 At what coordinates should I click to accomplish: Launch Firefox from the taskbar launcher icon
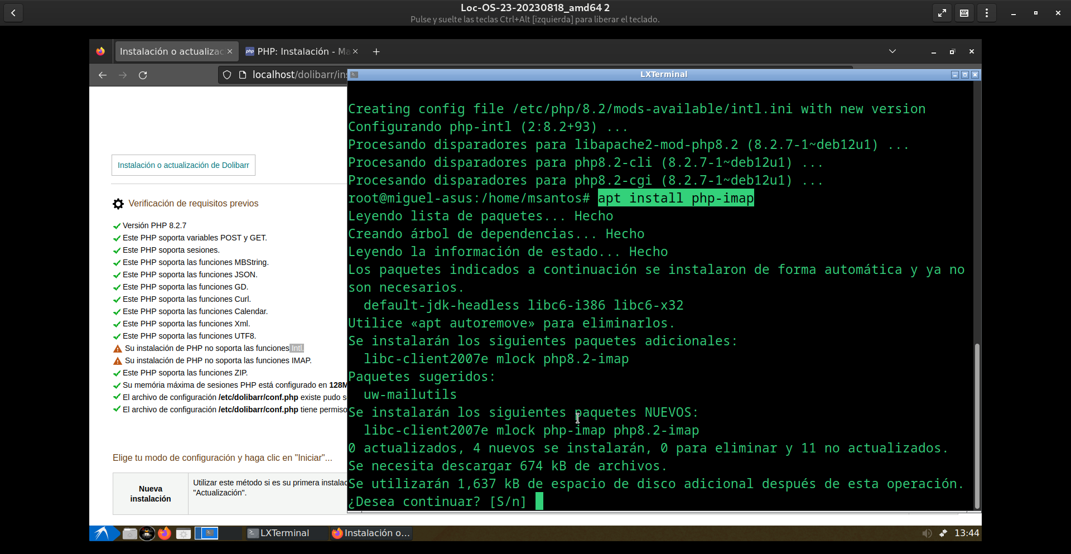click(x=164, y=533)
